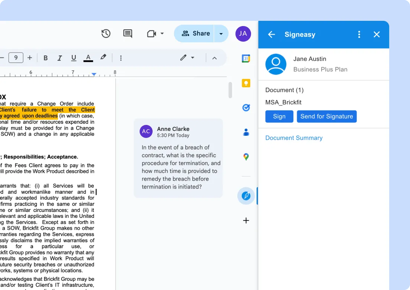Open more toolbar options three dots
410x290 pixels.
(x=121, y=58)
